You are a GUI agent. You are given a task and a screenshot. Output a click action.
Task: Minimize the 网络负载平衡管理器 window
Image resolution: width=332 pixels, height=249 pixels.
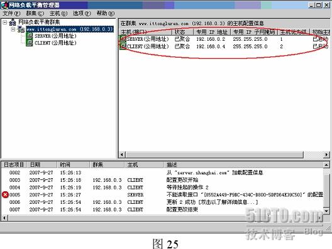pyautogui.click(x=311, y=5)
